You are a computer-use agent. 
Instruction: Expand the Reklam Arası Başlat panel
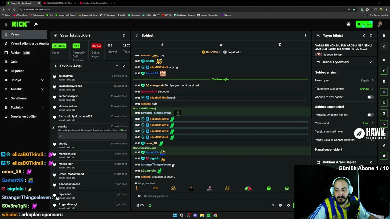coord(371,162)
